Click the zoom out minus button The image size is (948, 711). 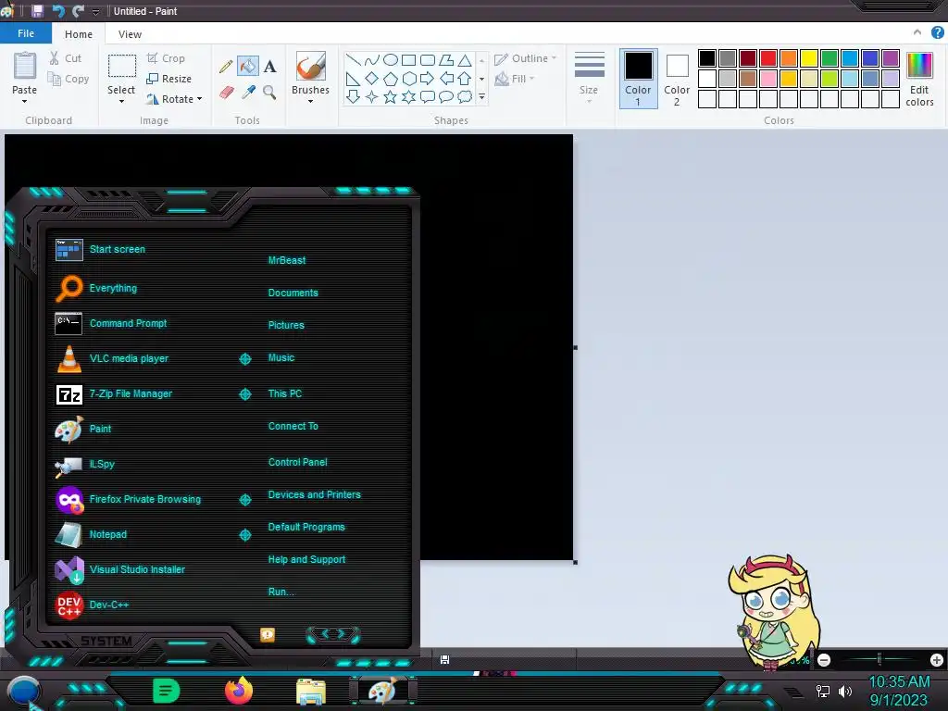824,660
